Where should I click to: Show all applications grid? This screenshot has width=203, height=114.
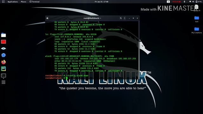click(x=3, y=82)
